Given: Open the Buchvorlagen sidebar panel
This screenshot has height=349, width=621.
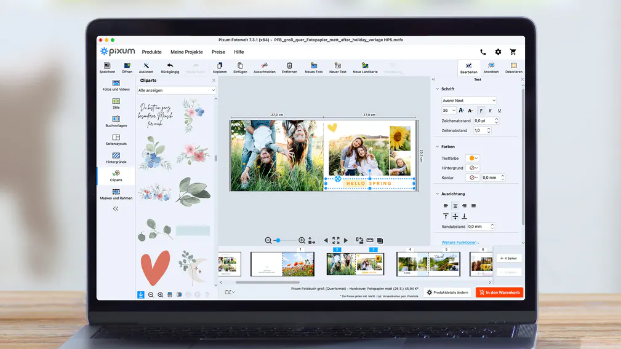Looking at the screenshot, I should tap(116, 122).
